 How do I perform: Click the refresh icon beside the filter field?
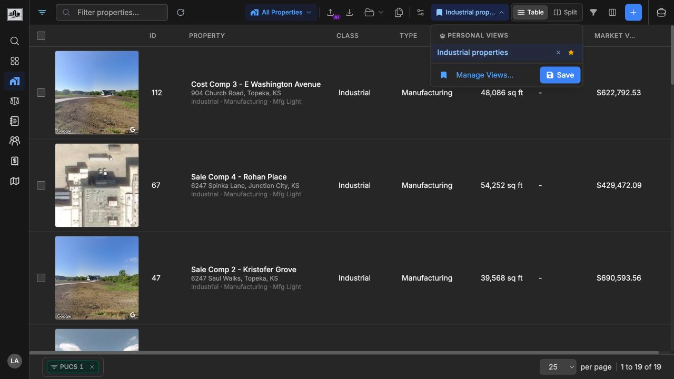click(181, 12)
